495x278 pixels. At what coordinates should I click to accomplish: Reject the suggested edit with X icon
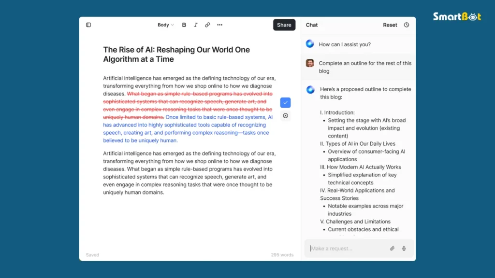click(x=285, y=116)
